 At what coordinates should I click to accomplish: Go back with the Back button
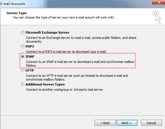(x=105, y=123)
